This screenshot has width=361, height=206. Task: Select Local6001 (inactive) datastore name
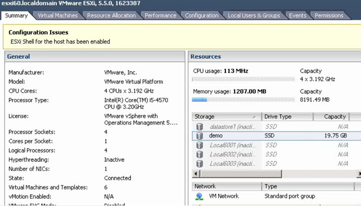233,145
